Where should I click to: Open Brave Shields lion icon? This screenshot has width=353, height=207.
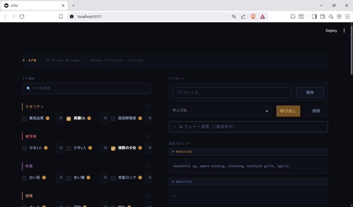point(253,17)
